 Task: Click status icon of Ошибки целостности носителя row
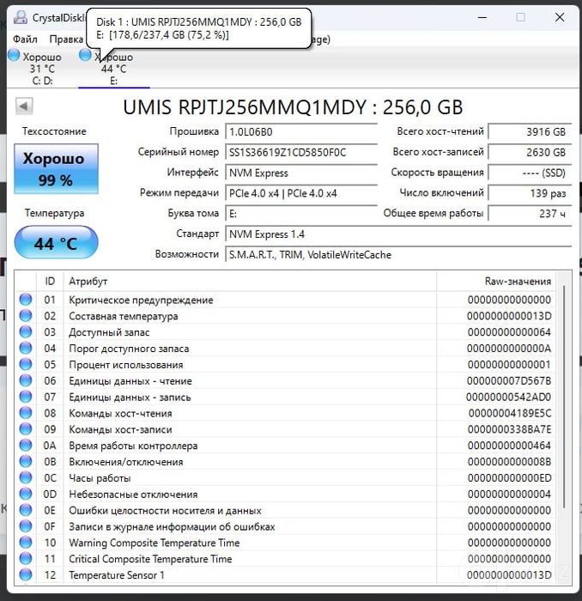(x=26, y=510)
